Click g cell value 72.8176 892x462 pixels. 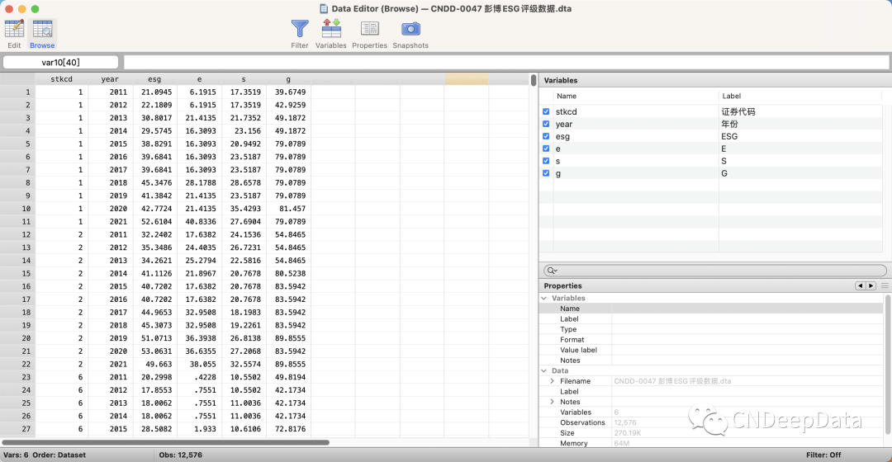[x=290, y=429]
